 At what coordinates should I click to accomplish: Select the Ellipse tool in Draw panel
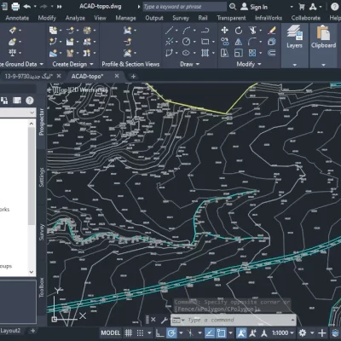[x=186, y=53]
